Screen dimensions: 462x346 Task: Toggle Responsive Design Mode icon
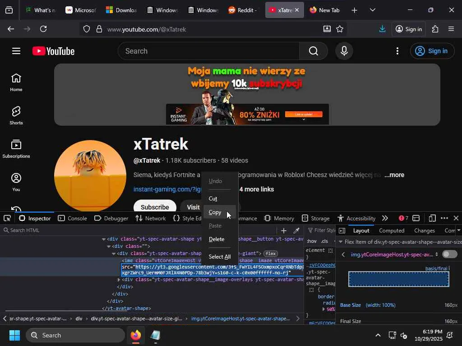coord(432,219)
